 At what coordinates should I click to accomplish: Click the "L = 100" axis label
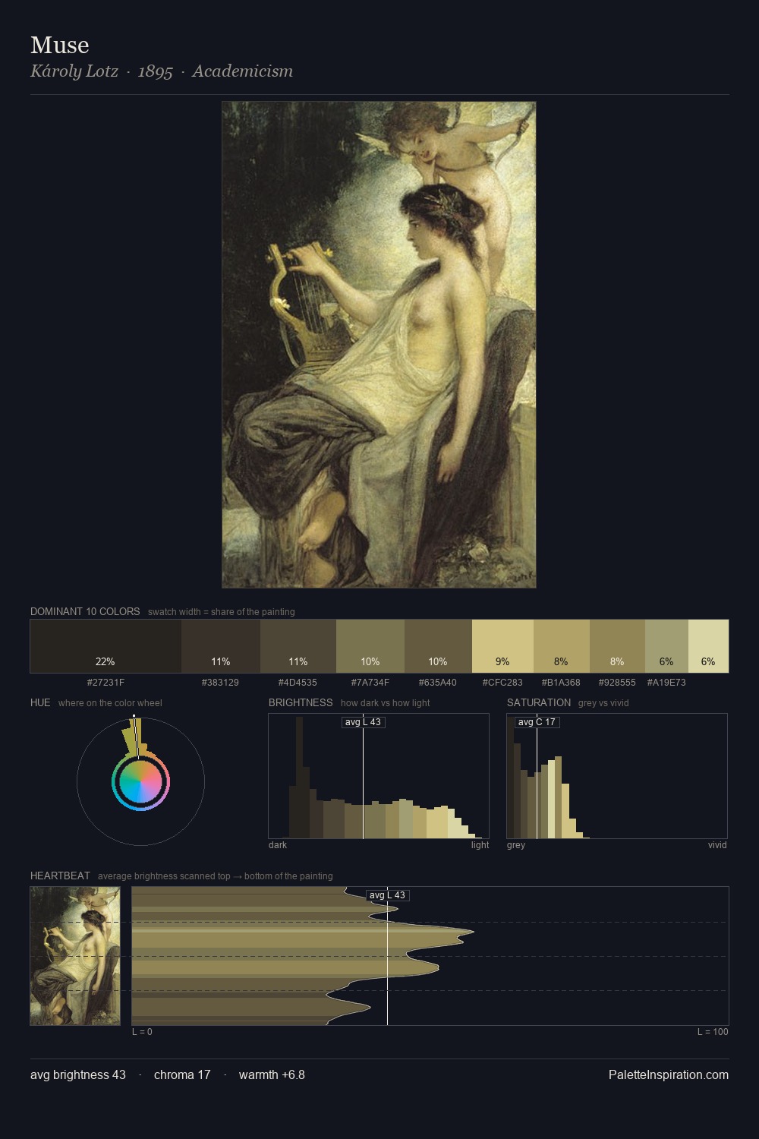(713, 1032)
